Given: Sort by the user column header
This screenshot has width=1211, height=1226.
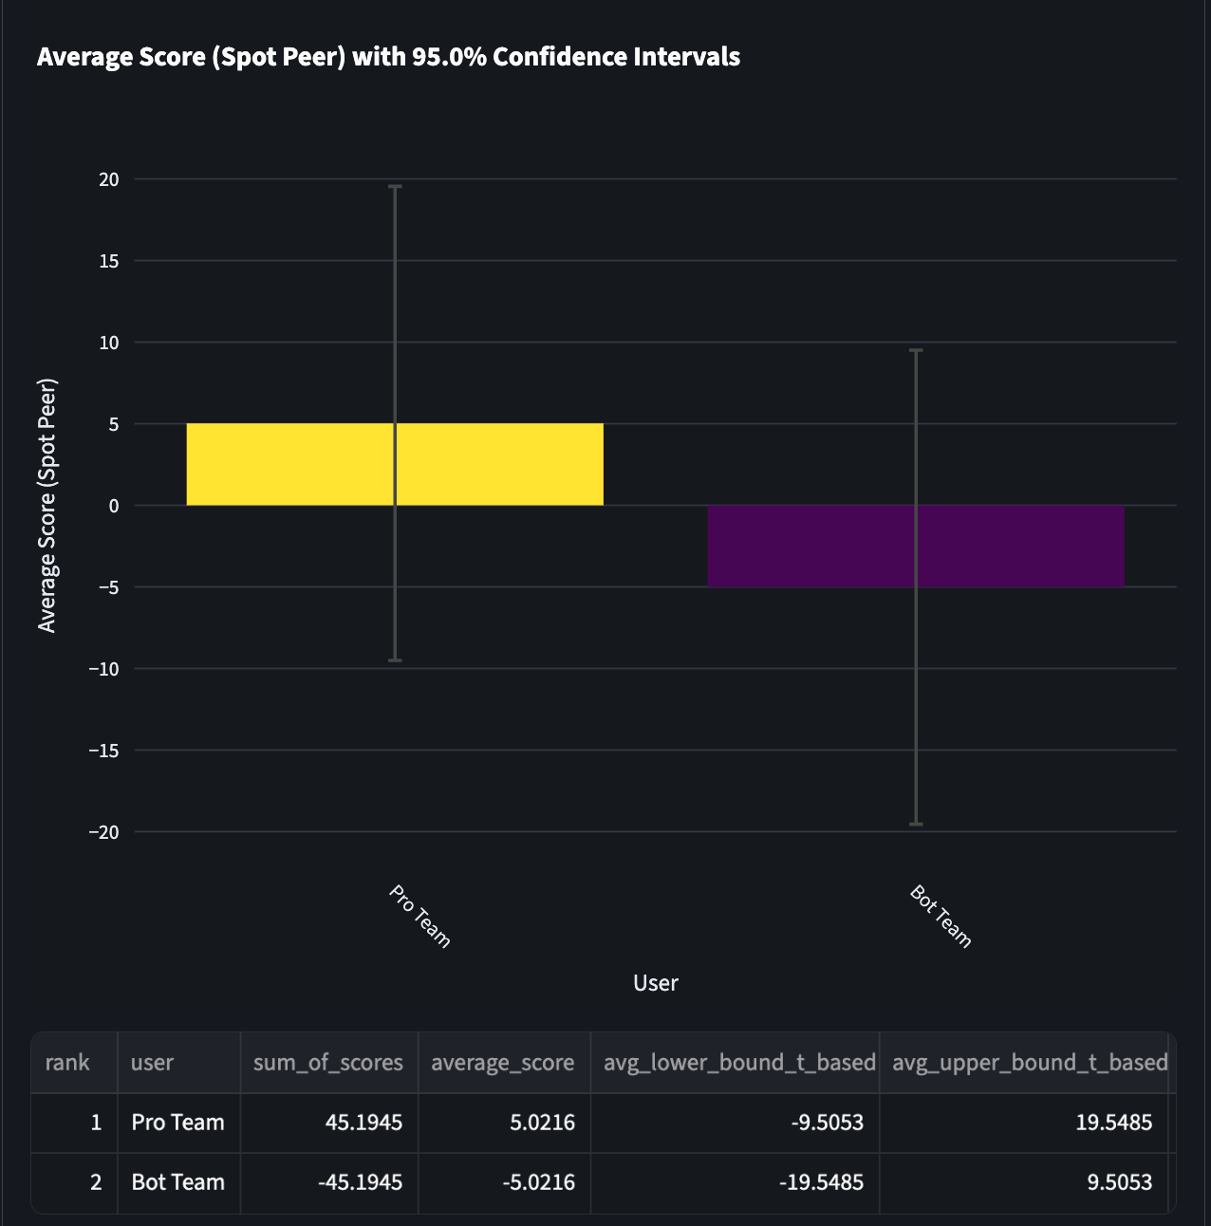Looking at the screenshot, I should click(x=178, y=1063).
